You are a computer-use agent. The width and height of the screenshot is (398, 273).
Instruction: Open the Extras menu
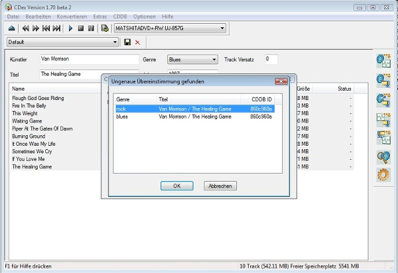pyautogui.click(x=100, y=17)
